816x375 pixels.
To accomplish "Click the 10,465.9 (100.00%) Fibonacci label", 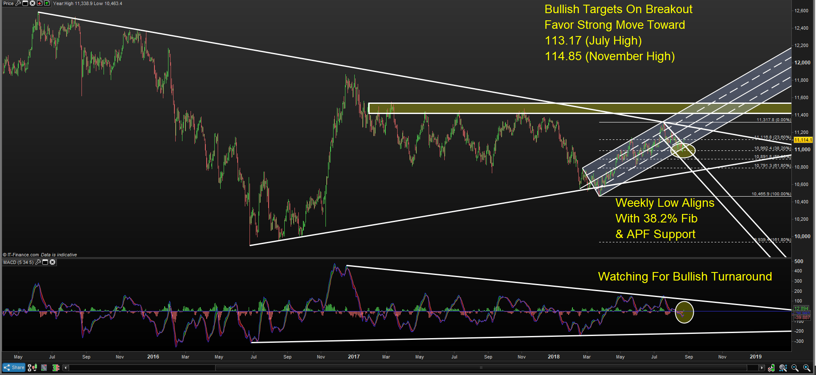I will coord(771,194).
